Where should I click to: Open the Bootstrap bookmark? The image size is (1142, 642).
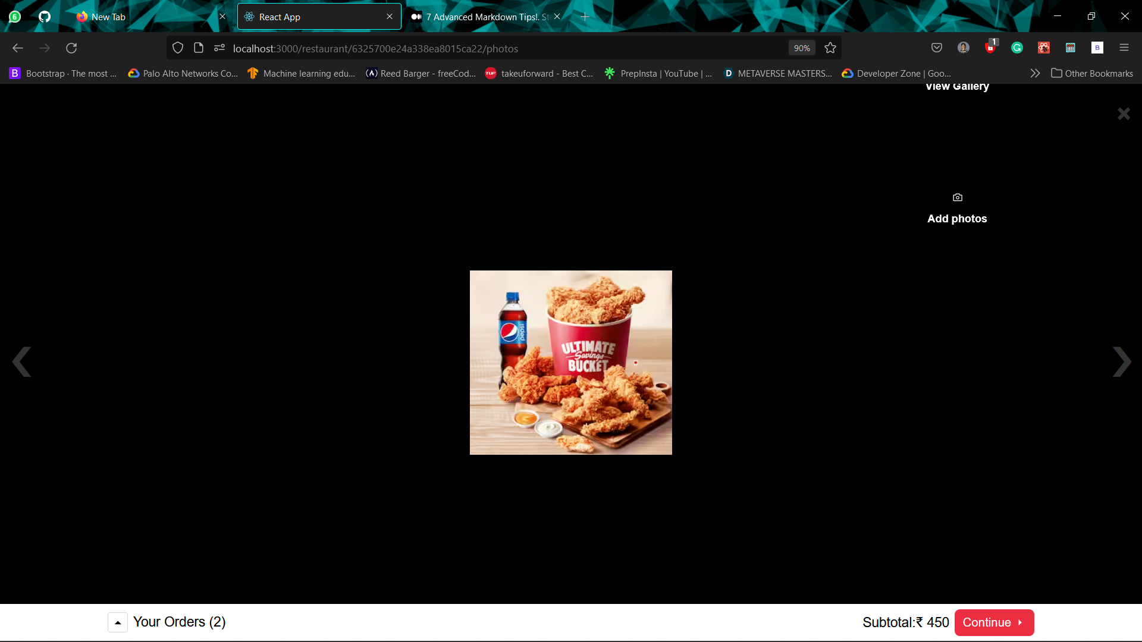pos(63,73)
